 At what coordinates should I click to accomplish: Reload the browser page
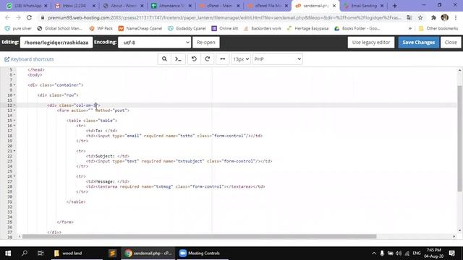click(x=29, y=17)
